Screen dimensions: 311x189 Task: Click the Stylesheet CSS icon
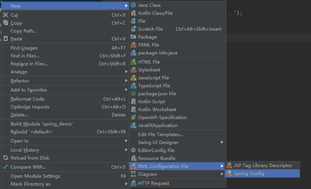tap(133, 70)
